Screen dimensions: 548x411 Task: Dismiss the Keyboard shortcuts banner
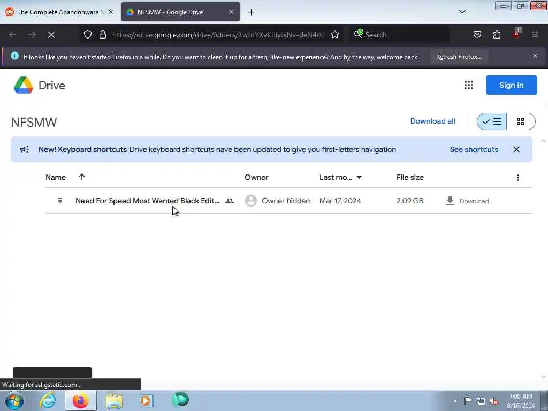pos(516,150)
